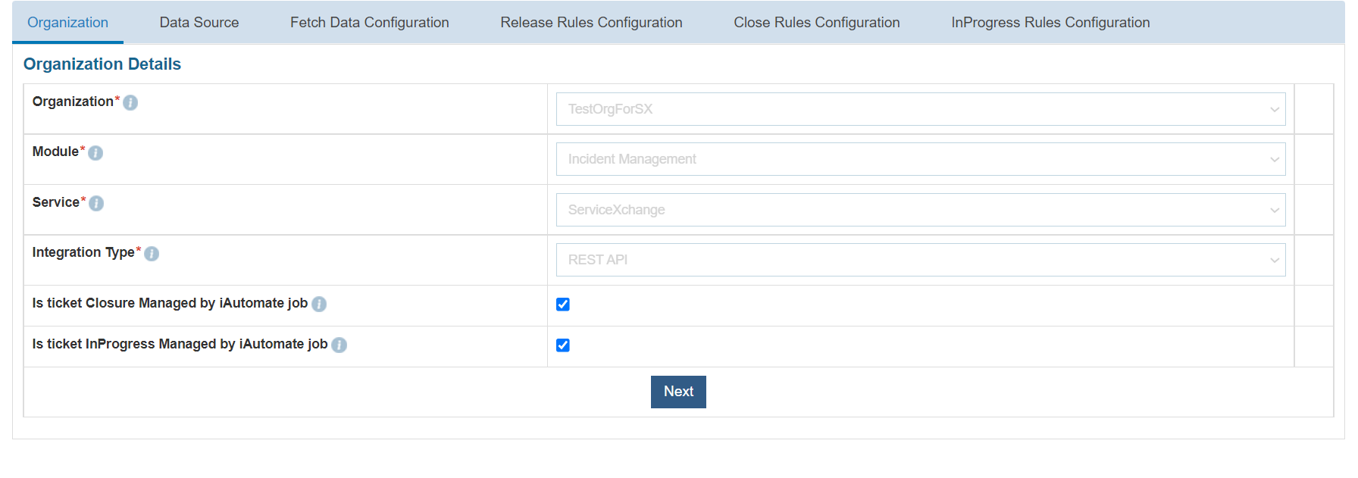Select the Close Rules Configuration tab
This screenshot has width=1358, height=478.
pos(817,23)
